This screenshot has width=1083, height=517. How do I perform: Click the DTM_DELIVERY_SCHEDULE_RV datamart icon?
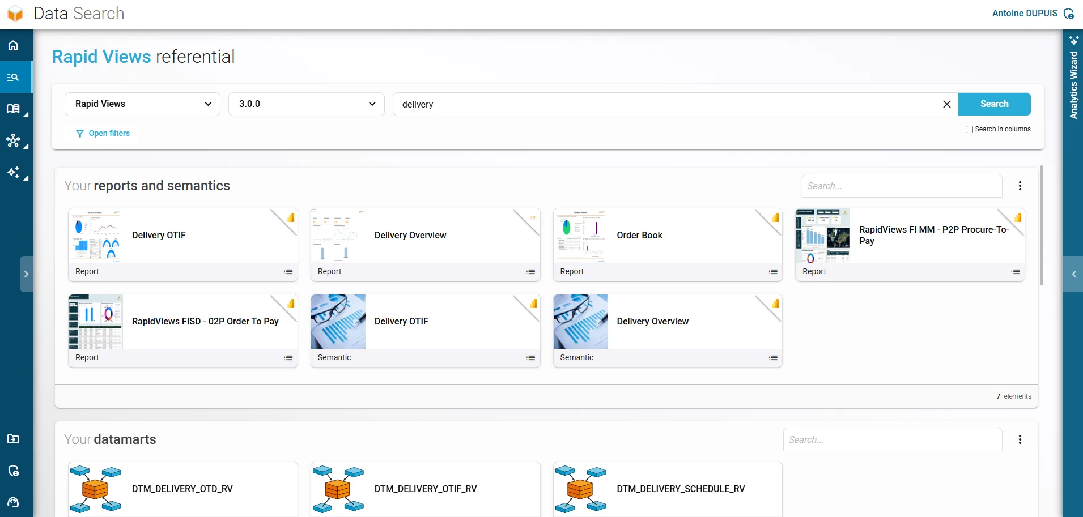click(x=580, y=489)
